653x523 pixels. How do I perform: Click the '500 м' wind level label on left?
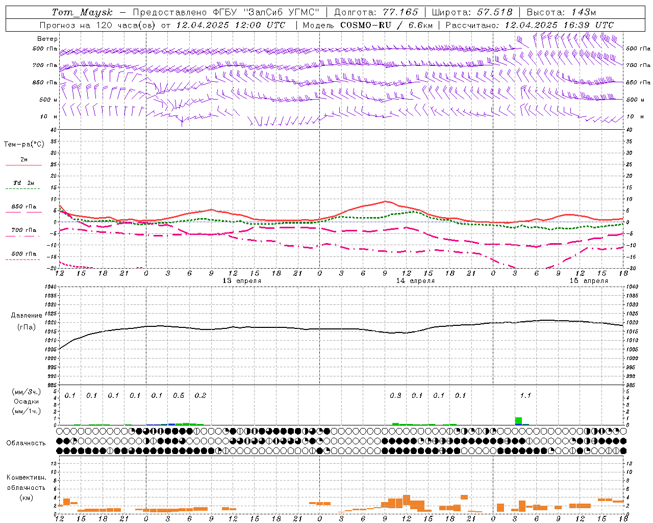coord(48,100)
